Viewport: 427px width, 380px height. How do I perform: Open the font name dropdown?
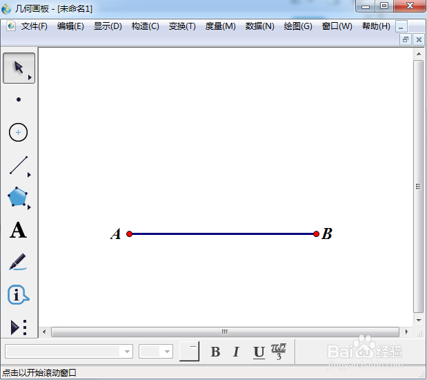pos(127,352)
